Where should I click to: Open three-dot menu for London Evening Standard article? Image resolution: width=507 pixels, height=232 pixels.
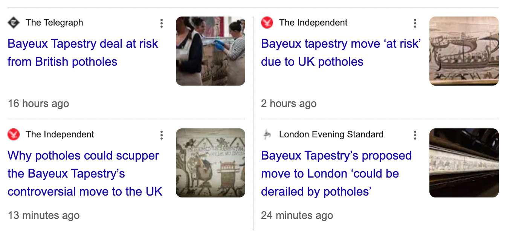(x=415, y=135)
